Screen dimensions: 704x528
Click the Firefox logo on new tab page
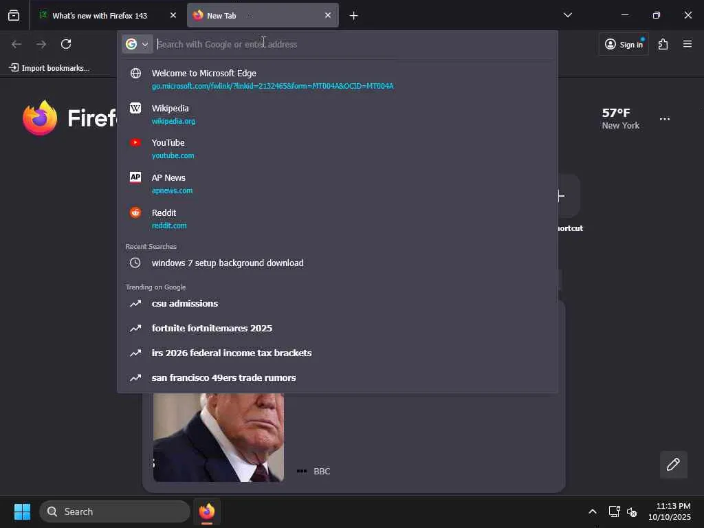coord(40,118)
